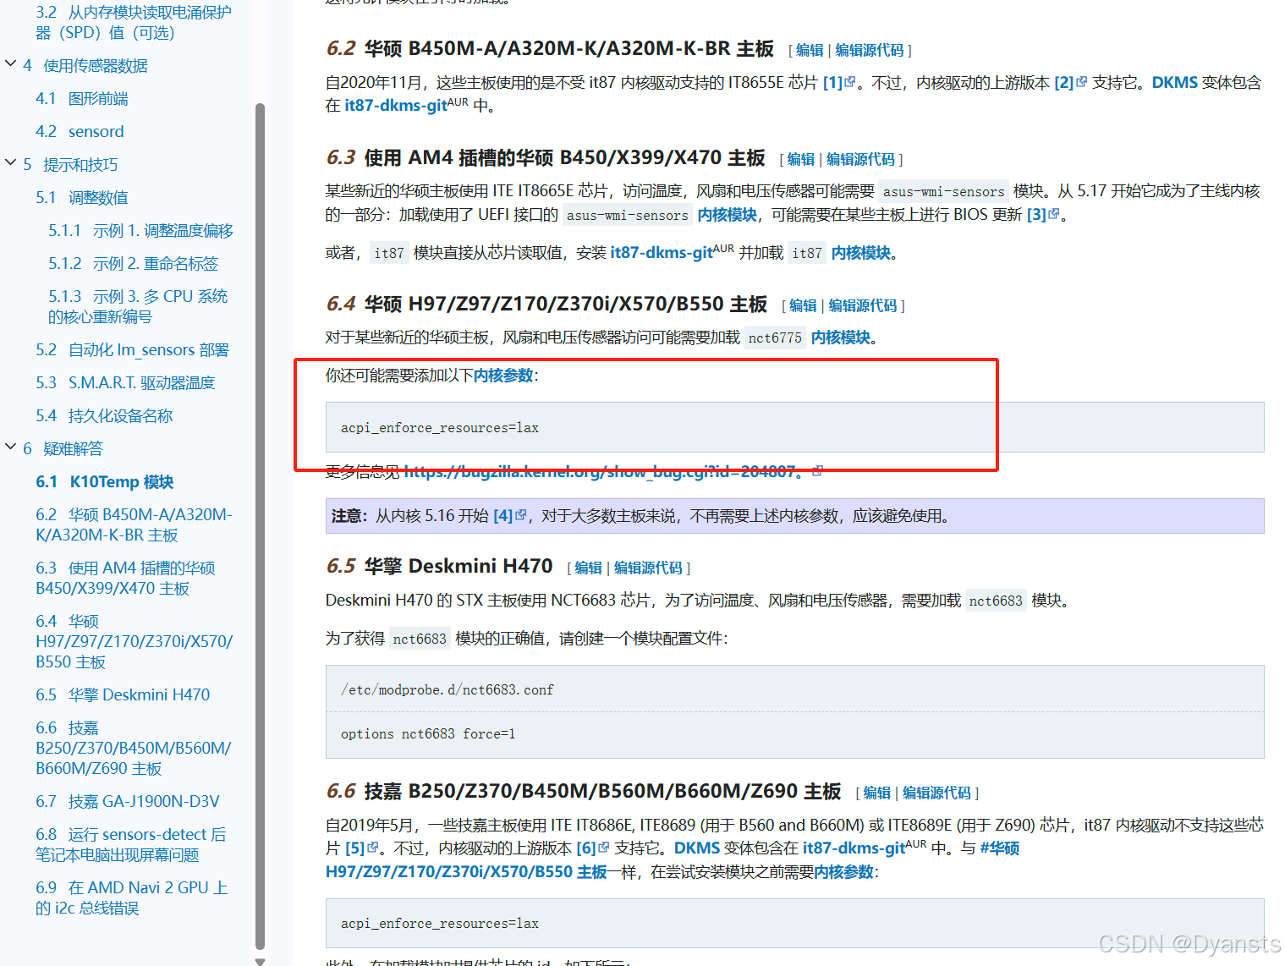Open sidebar item 3.2 从内存模块读取电涌保护器
The width and height of the screenshot is (1285, 966).
coord(134,23)
